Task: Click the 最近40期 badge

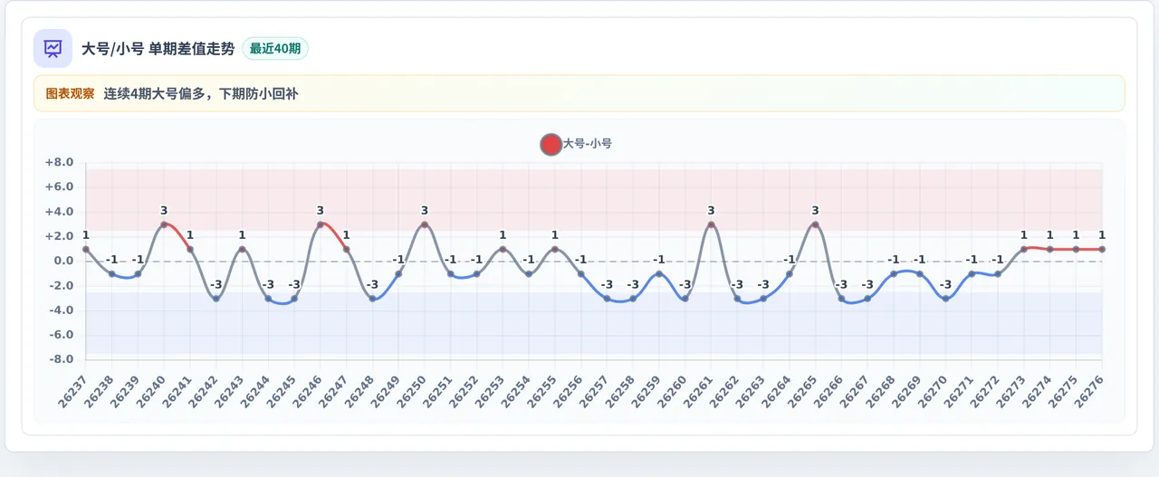Action: 275,49
